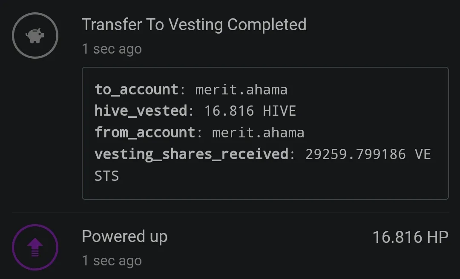Click the word Completed in the vesting title

[267, 25]
